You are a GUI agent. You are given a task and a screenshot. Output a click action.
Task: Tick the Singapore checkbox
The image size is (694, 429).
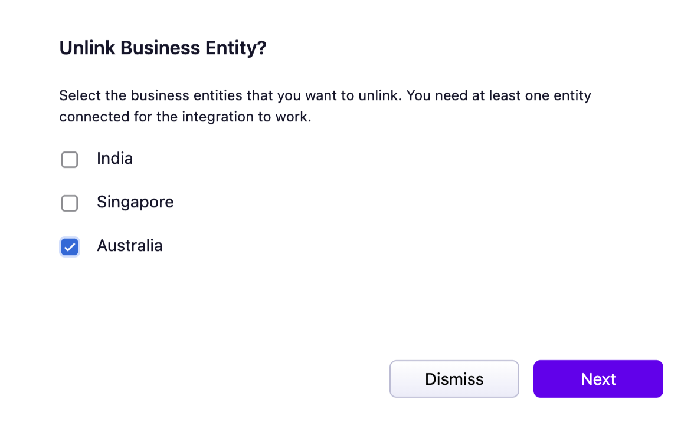(70, 203)
